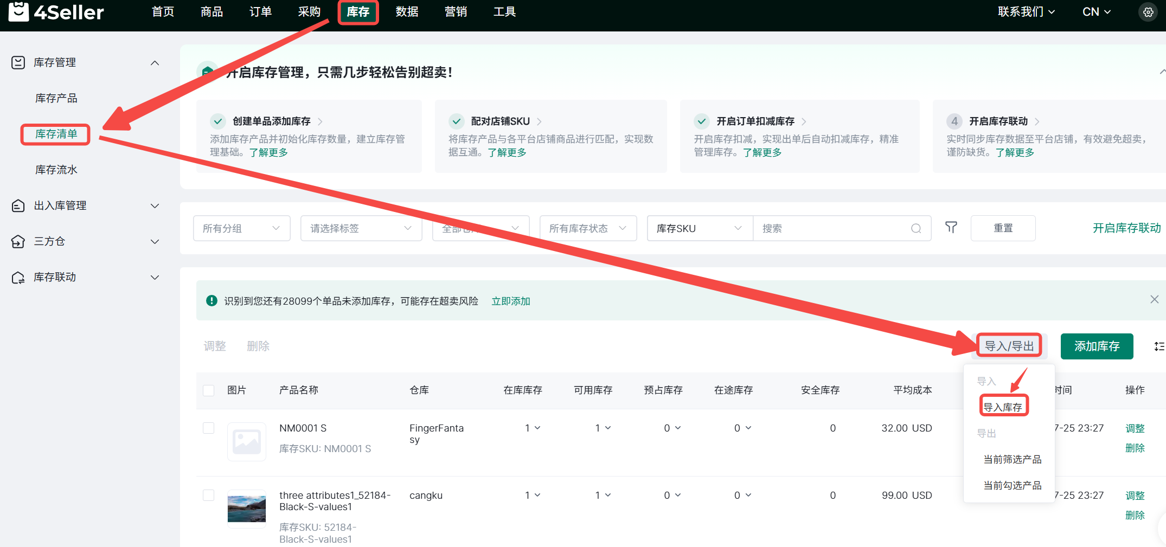Click the filter funnel icon
This screenshot has width=1166, height=547.
[x=951, y=228]
